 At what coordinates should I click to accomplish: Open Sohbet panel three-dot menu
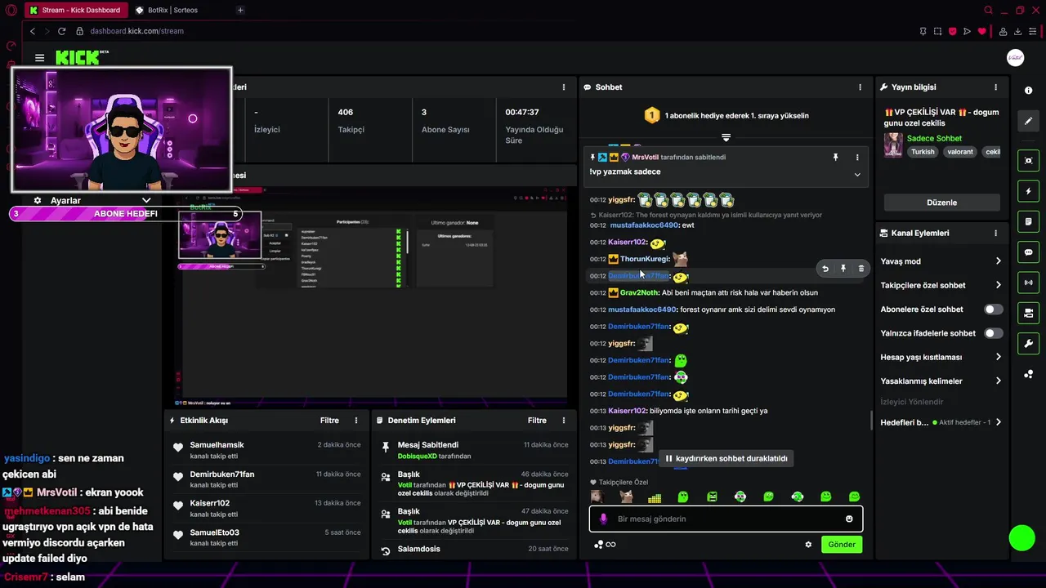(860, 87)
